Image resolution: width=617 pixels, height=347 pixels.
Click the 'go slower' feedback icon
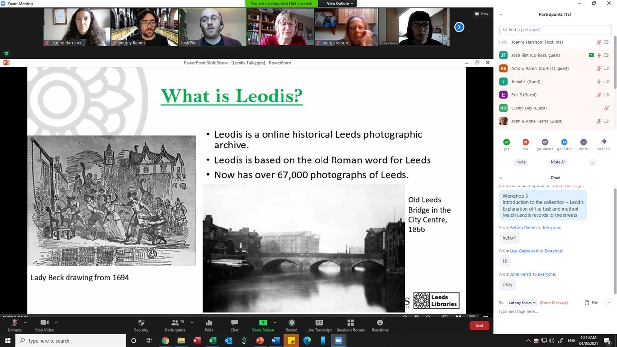(x=545, y=142)
